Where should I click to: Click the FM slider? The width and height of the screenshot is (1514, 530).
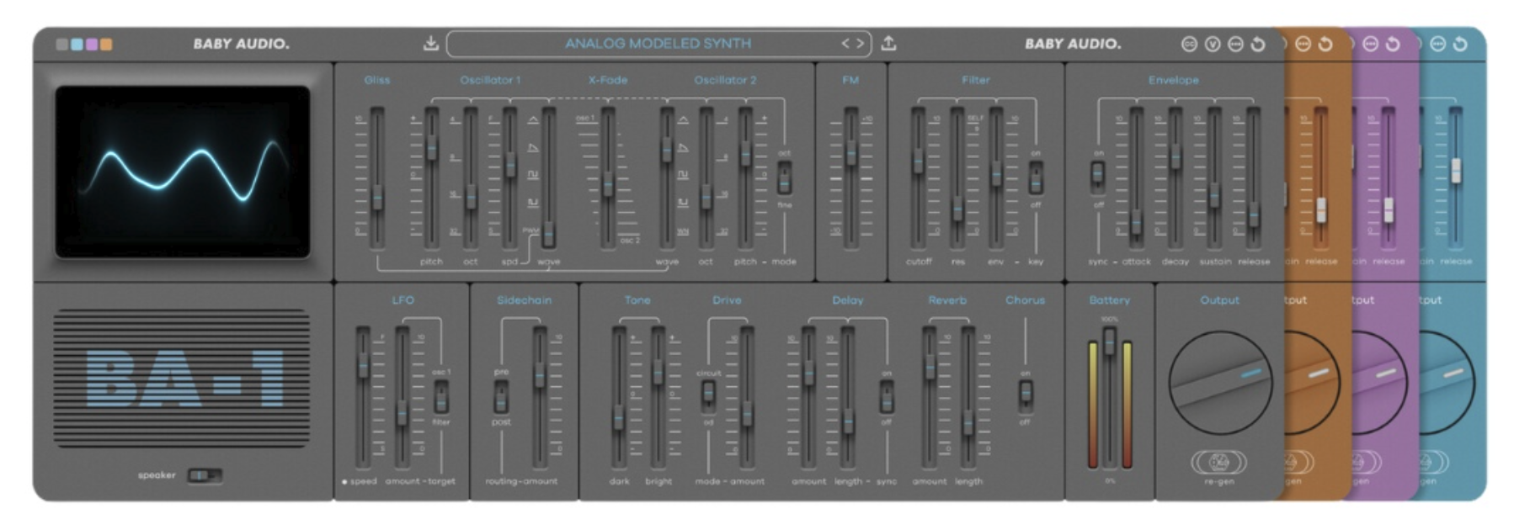(851, 178)
